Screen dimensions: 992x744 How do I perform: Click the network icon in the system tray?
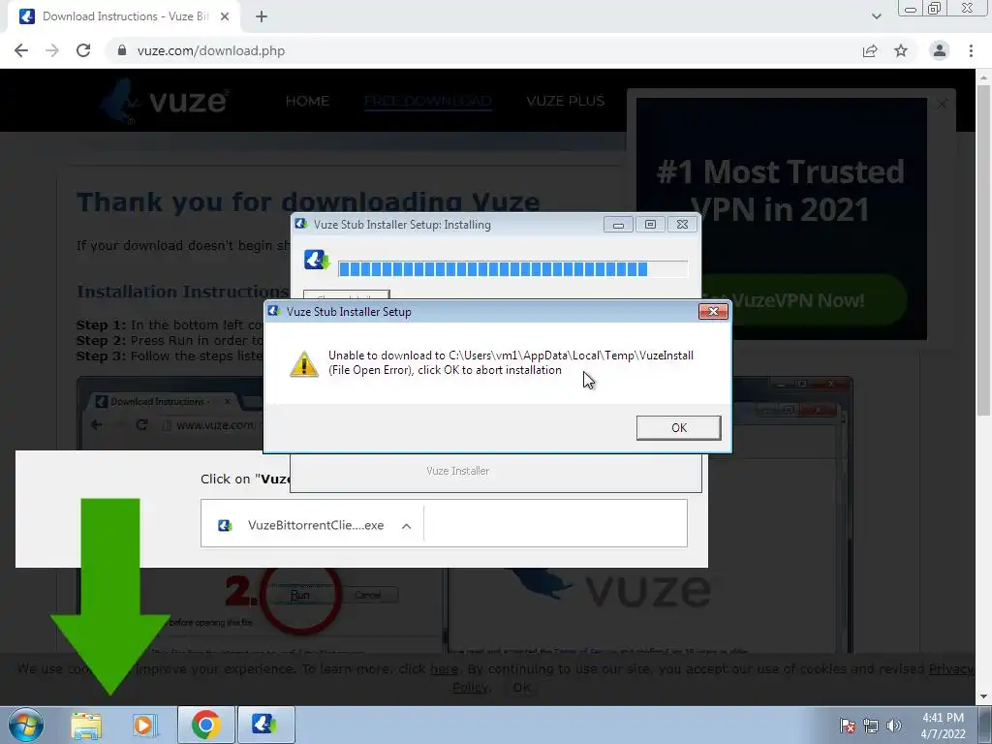click(871, 726)
